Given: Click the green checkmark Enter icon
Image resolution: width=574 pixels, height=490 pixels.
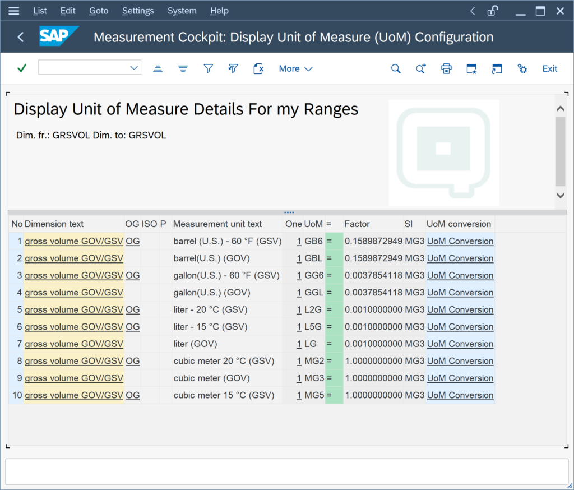Looking at the screenshot, I should click(x=22, y=68).
